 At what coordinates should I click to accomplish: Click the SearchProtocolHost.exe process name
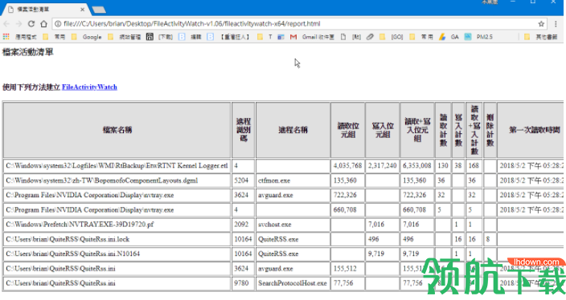pos(293,283)
